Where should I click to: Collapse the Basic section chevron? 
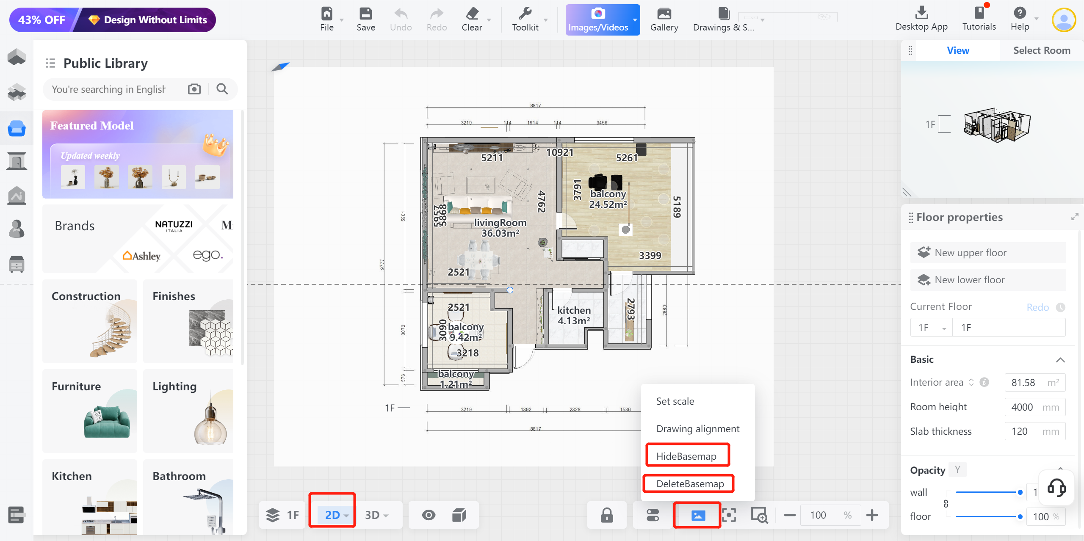1060,360
